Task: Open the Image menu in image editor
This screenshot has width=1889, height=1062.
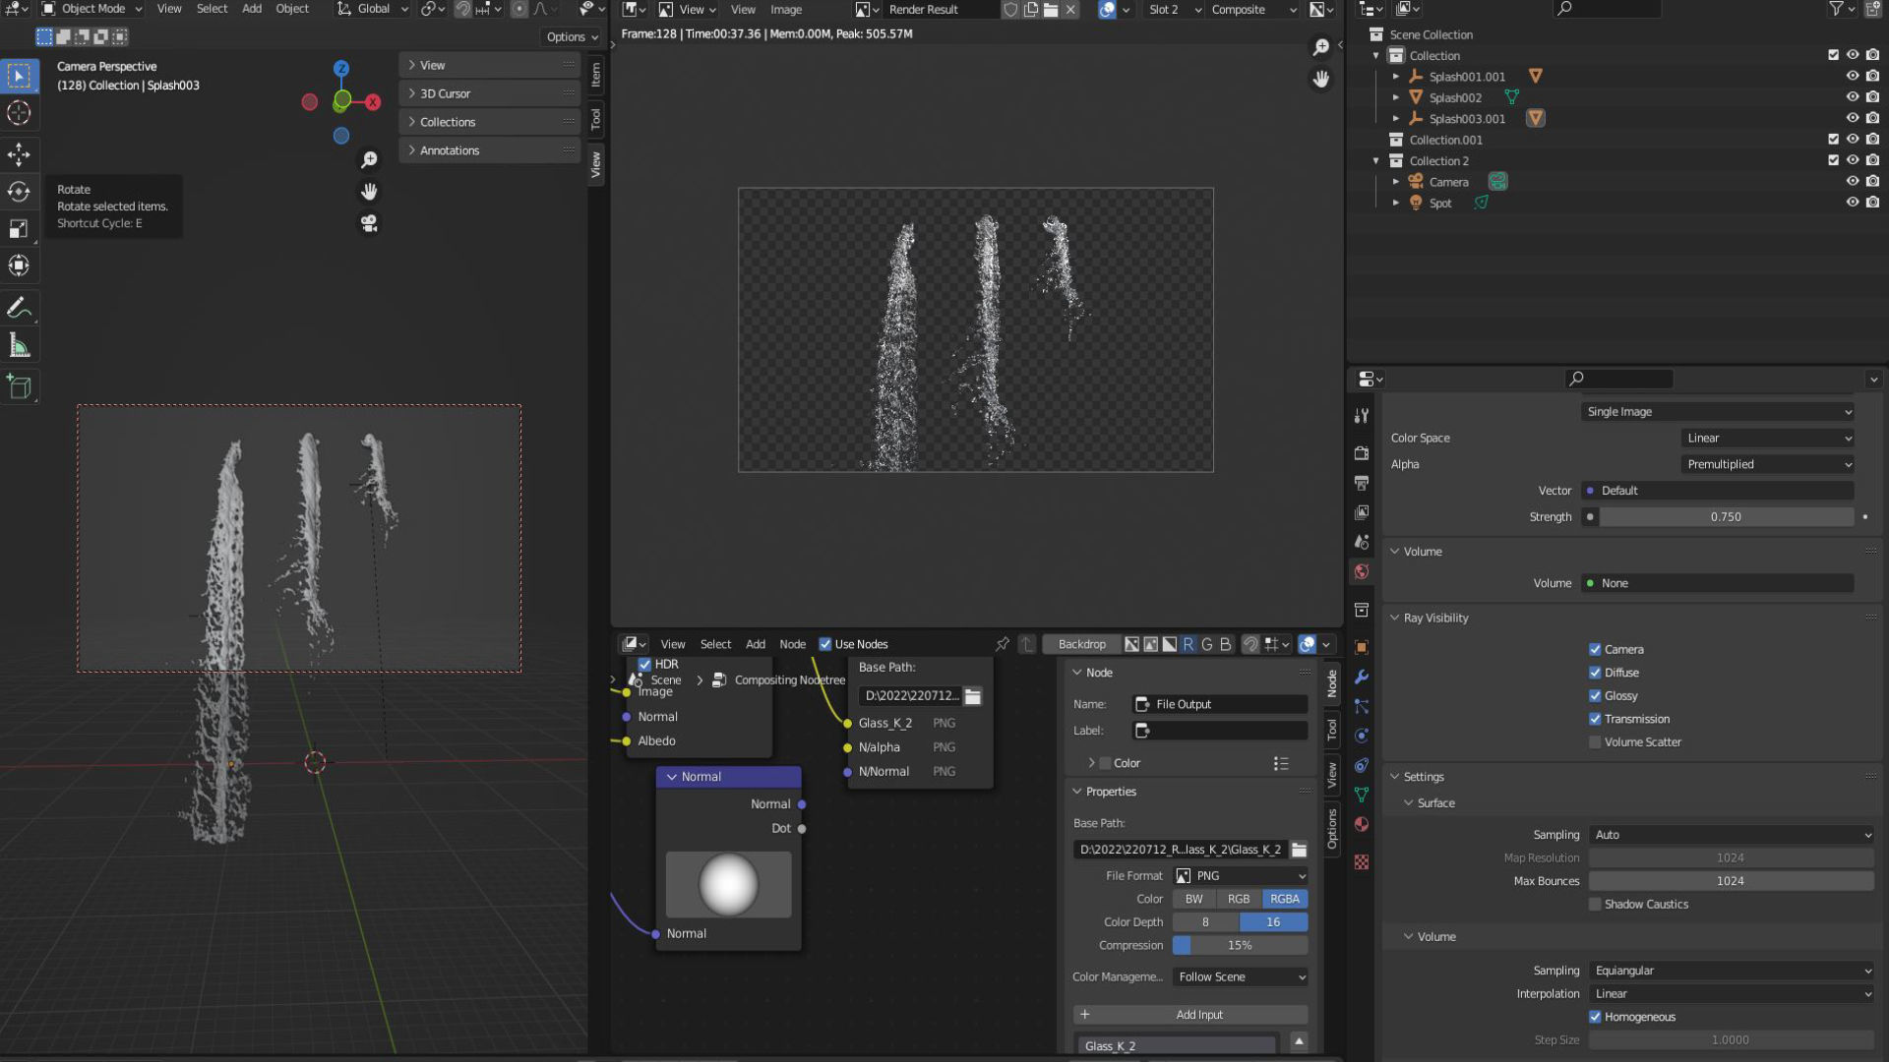Action: pos(785,10)
